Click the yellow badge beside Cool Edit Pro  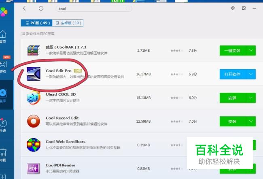point(78,71)
